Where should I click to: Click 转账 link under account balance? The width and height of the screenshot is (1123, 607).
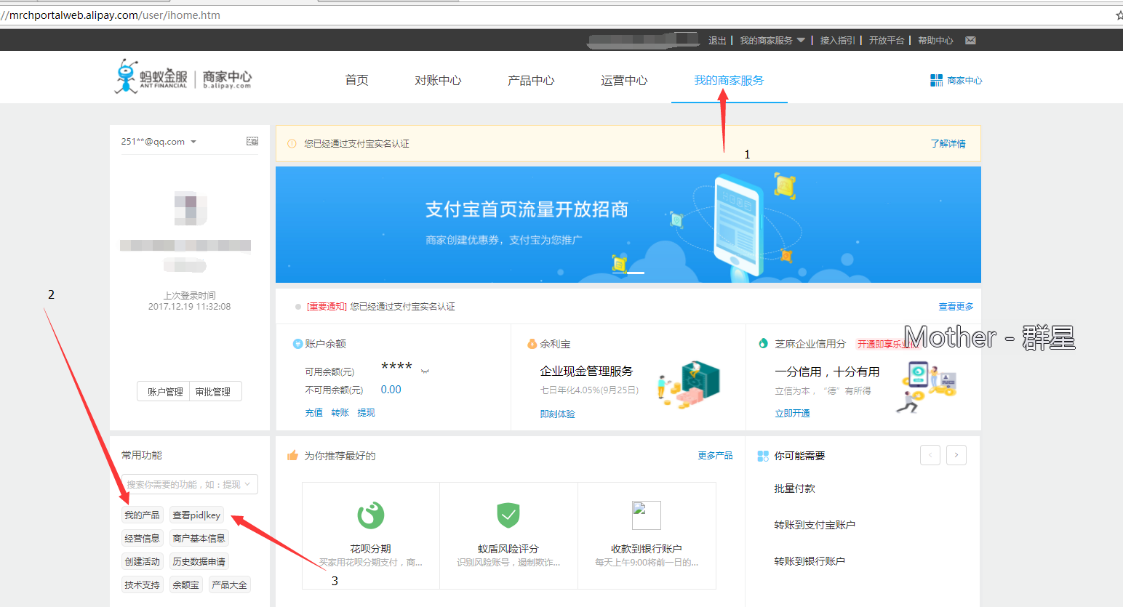pos(340,413)
